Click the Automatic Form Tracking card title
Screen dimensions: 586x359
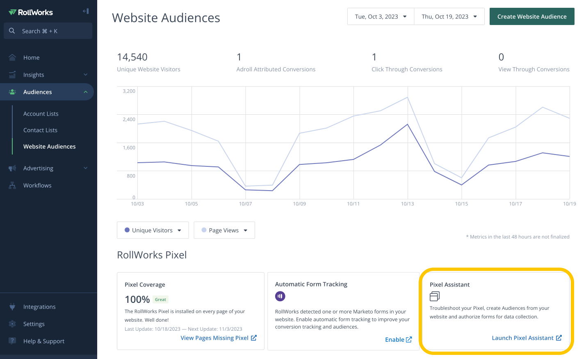311,284
